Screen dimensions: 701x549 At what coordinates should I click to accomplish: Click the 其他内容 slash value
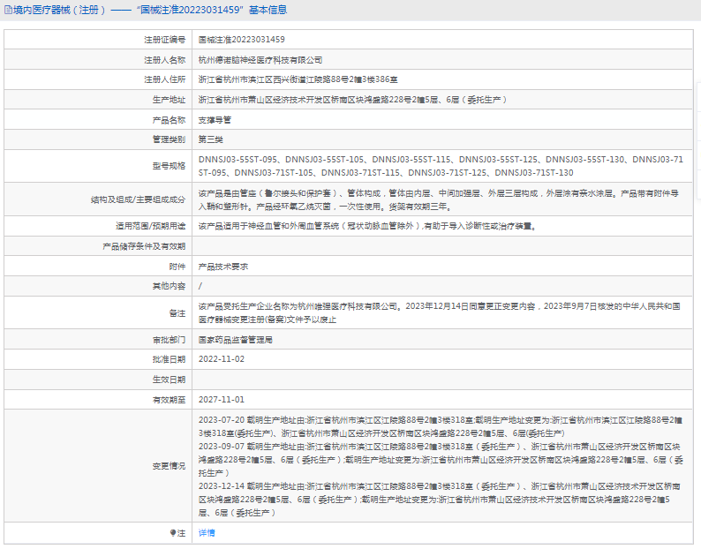[200, 286]
